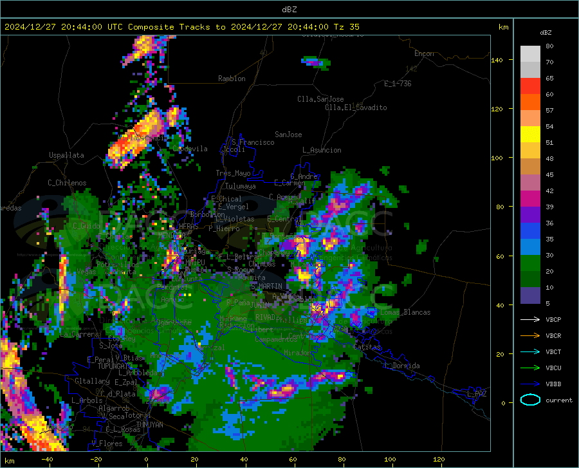
Task: Click the 'VBCR' legend label
Action: pyautogui.click(x=553, y=335)
